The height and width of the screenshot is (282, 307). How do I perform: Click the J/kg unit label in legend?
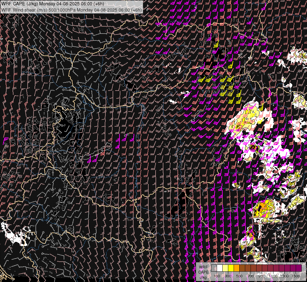tap(203, 277)
